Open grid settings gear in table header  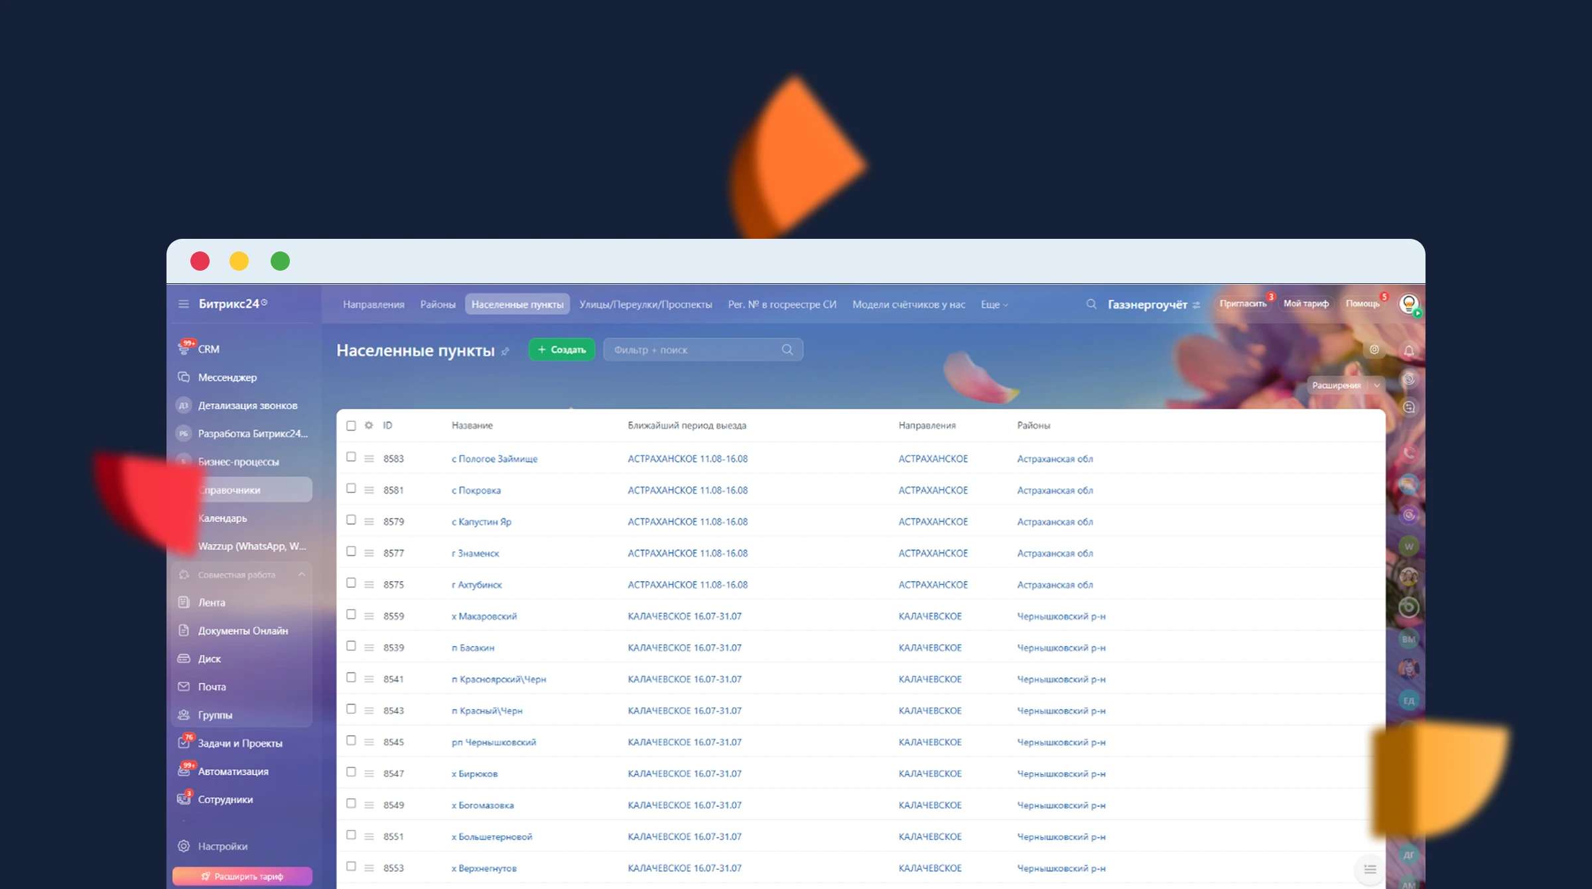click(369, 425)
